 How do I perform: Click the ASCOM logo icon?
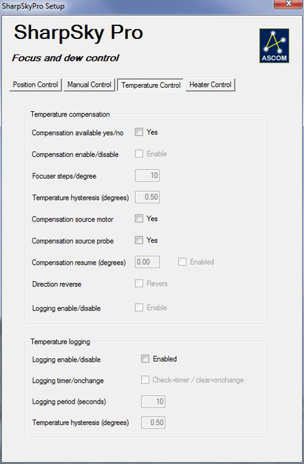point(274,46)
